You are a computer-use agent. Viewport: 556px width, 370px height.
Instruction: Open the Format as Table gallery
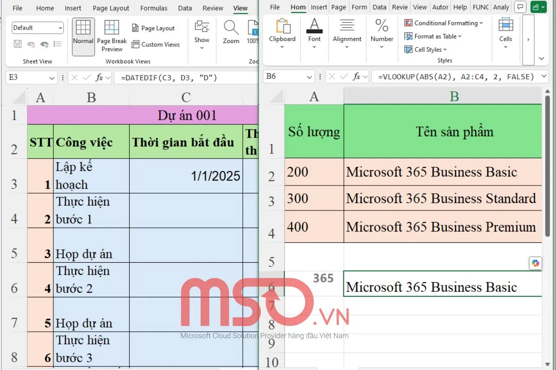pos(433,36)
